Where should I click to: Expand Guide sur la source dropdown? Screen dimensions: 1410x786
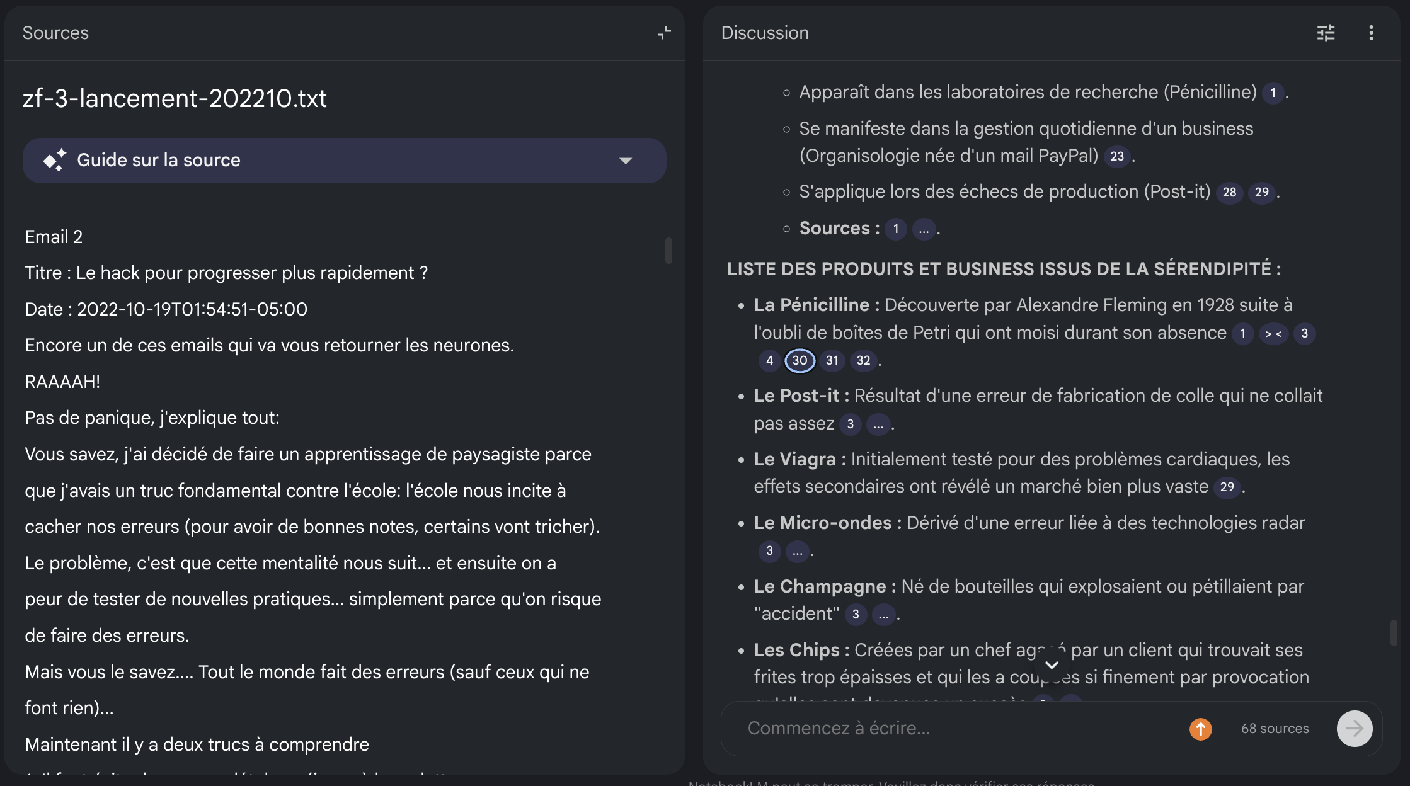(x=625, y=161)
